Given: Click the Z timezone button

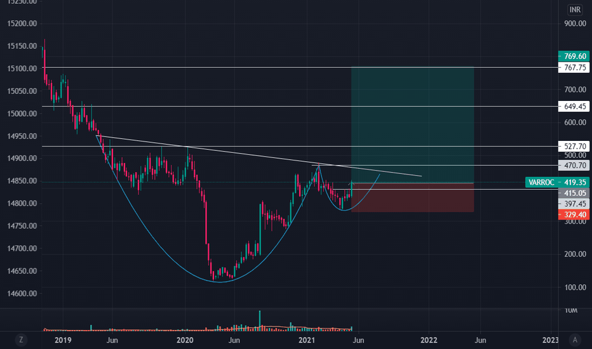Looking at the screenshot, I should (x=21, y=340).
